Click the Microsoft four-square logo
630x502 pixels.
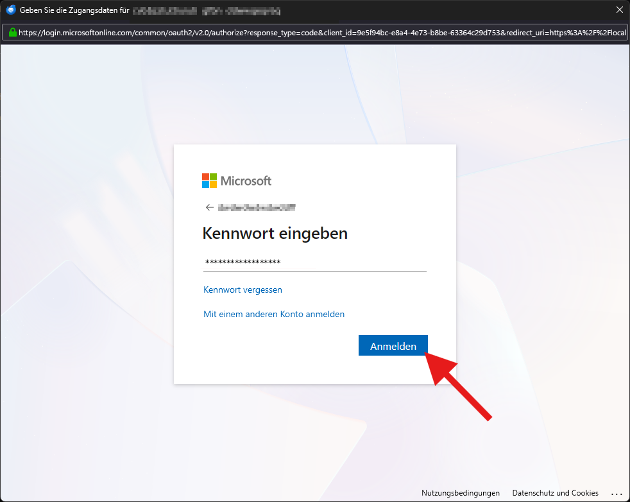click(210, 180)
